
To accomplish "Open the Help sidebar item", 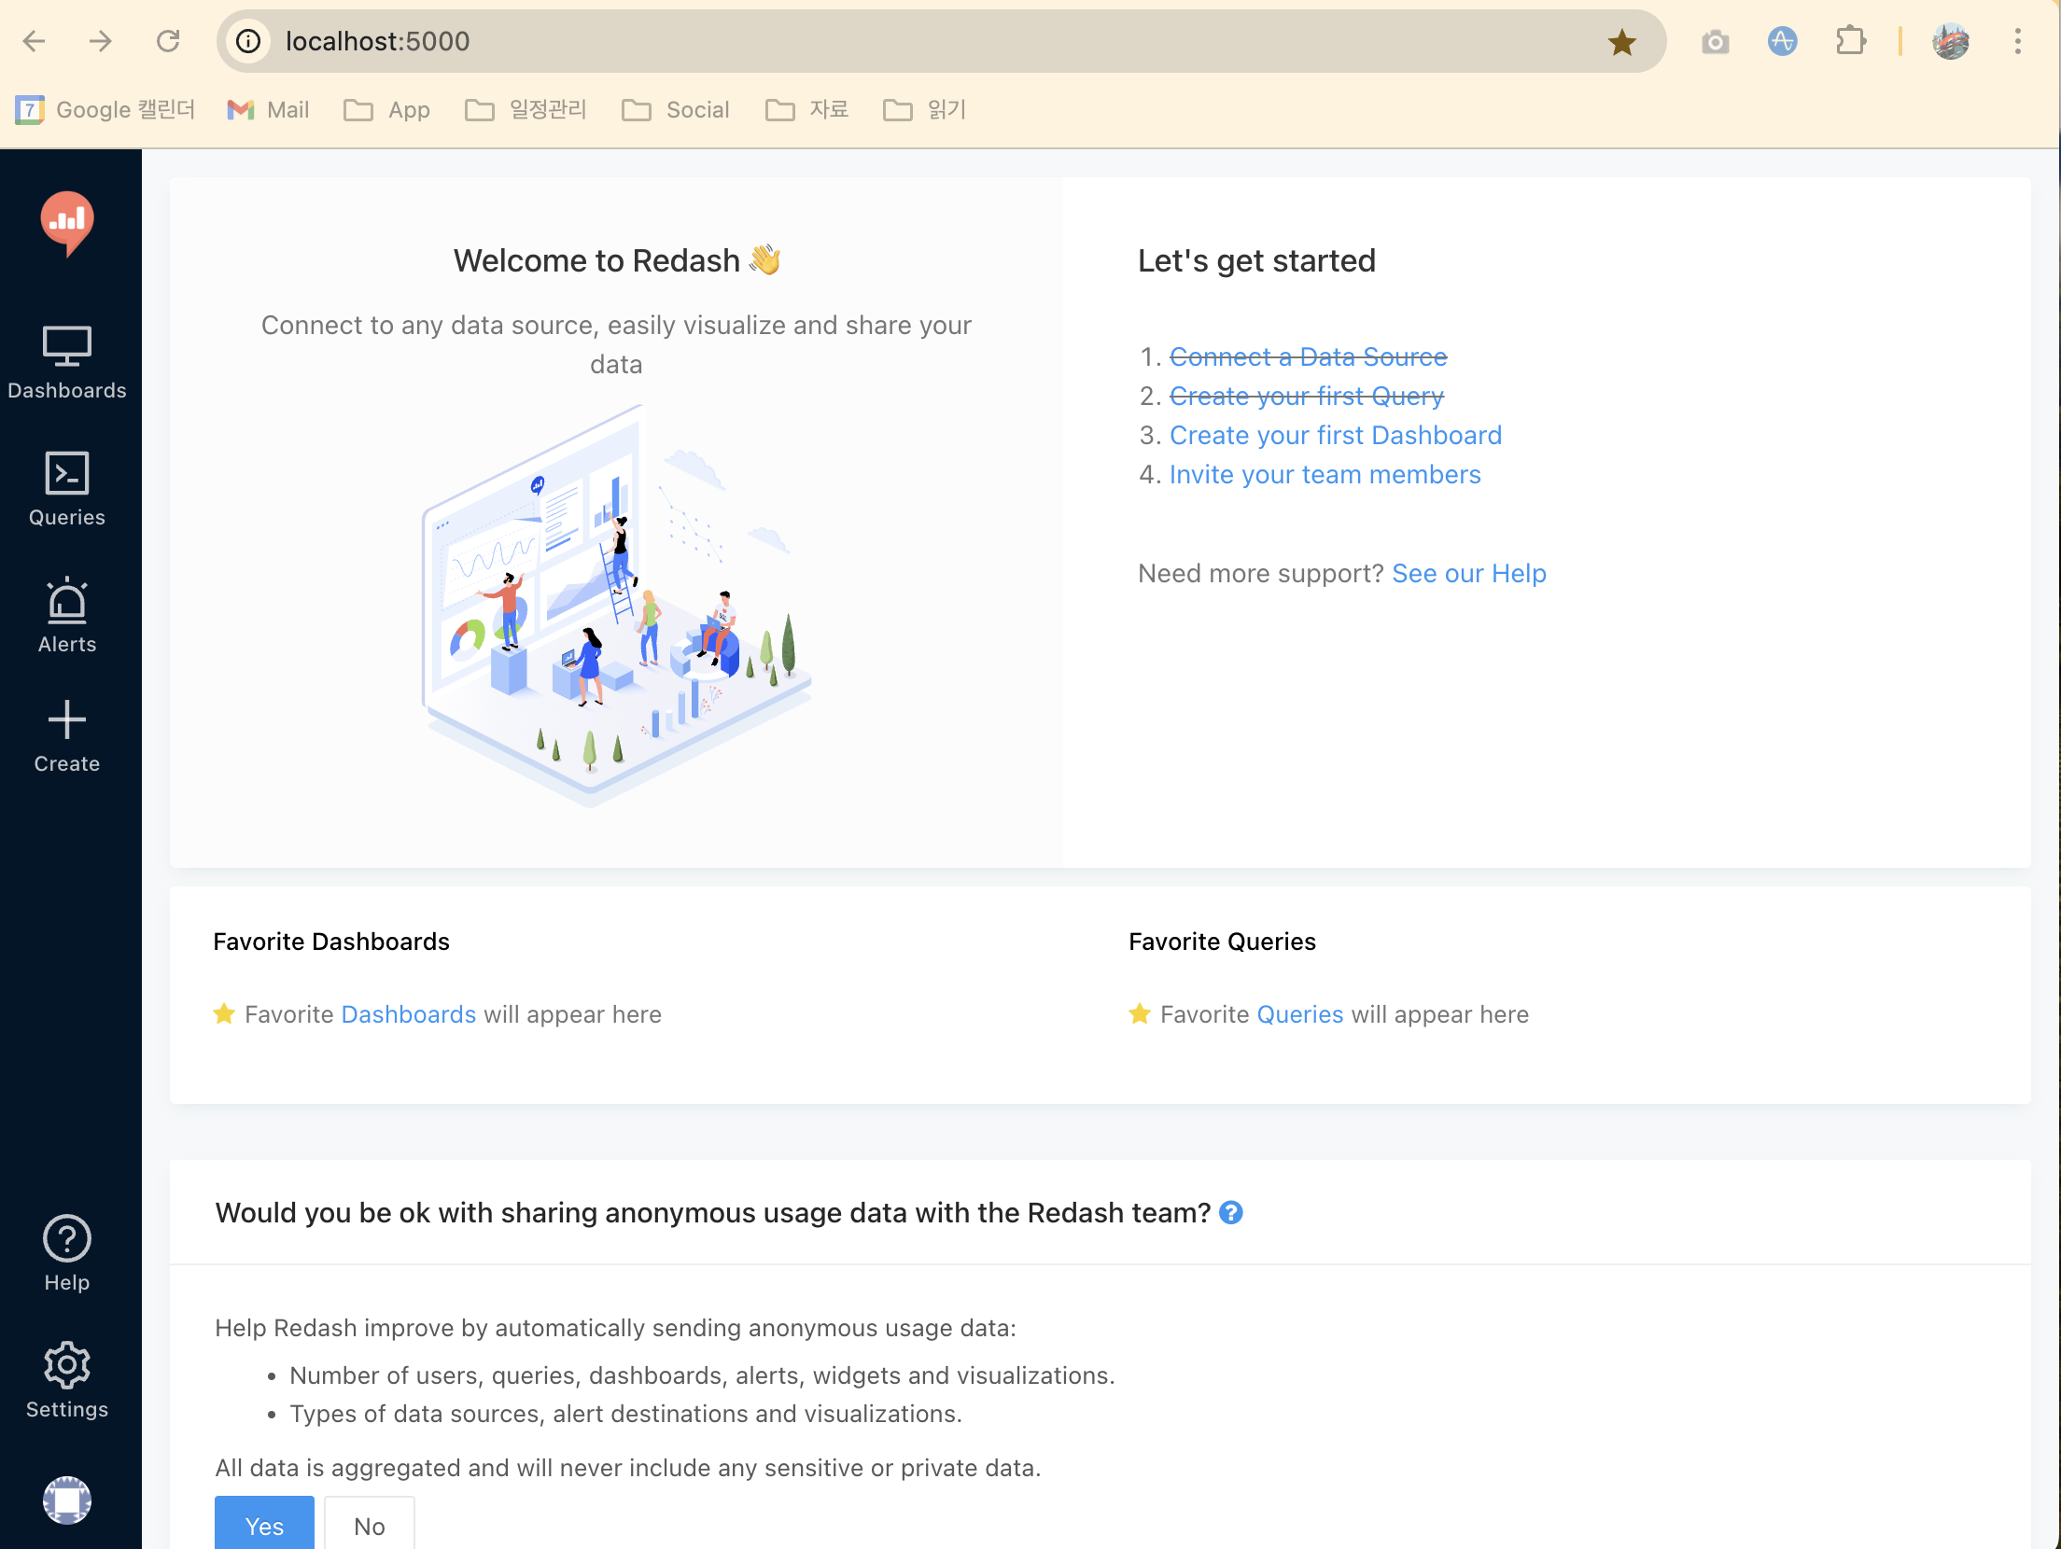I will pos(67,1253).
